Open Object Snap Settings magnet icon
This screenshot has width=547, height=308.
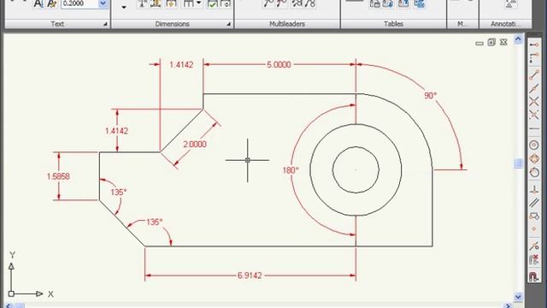coord(534,277)
